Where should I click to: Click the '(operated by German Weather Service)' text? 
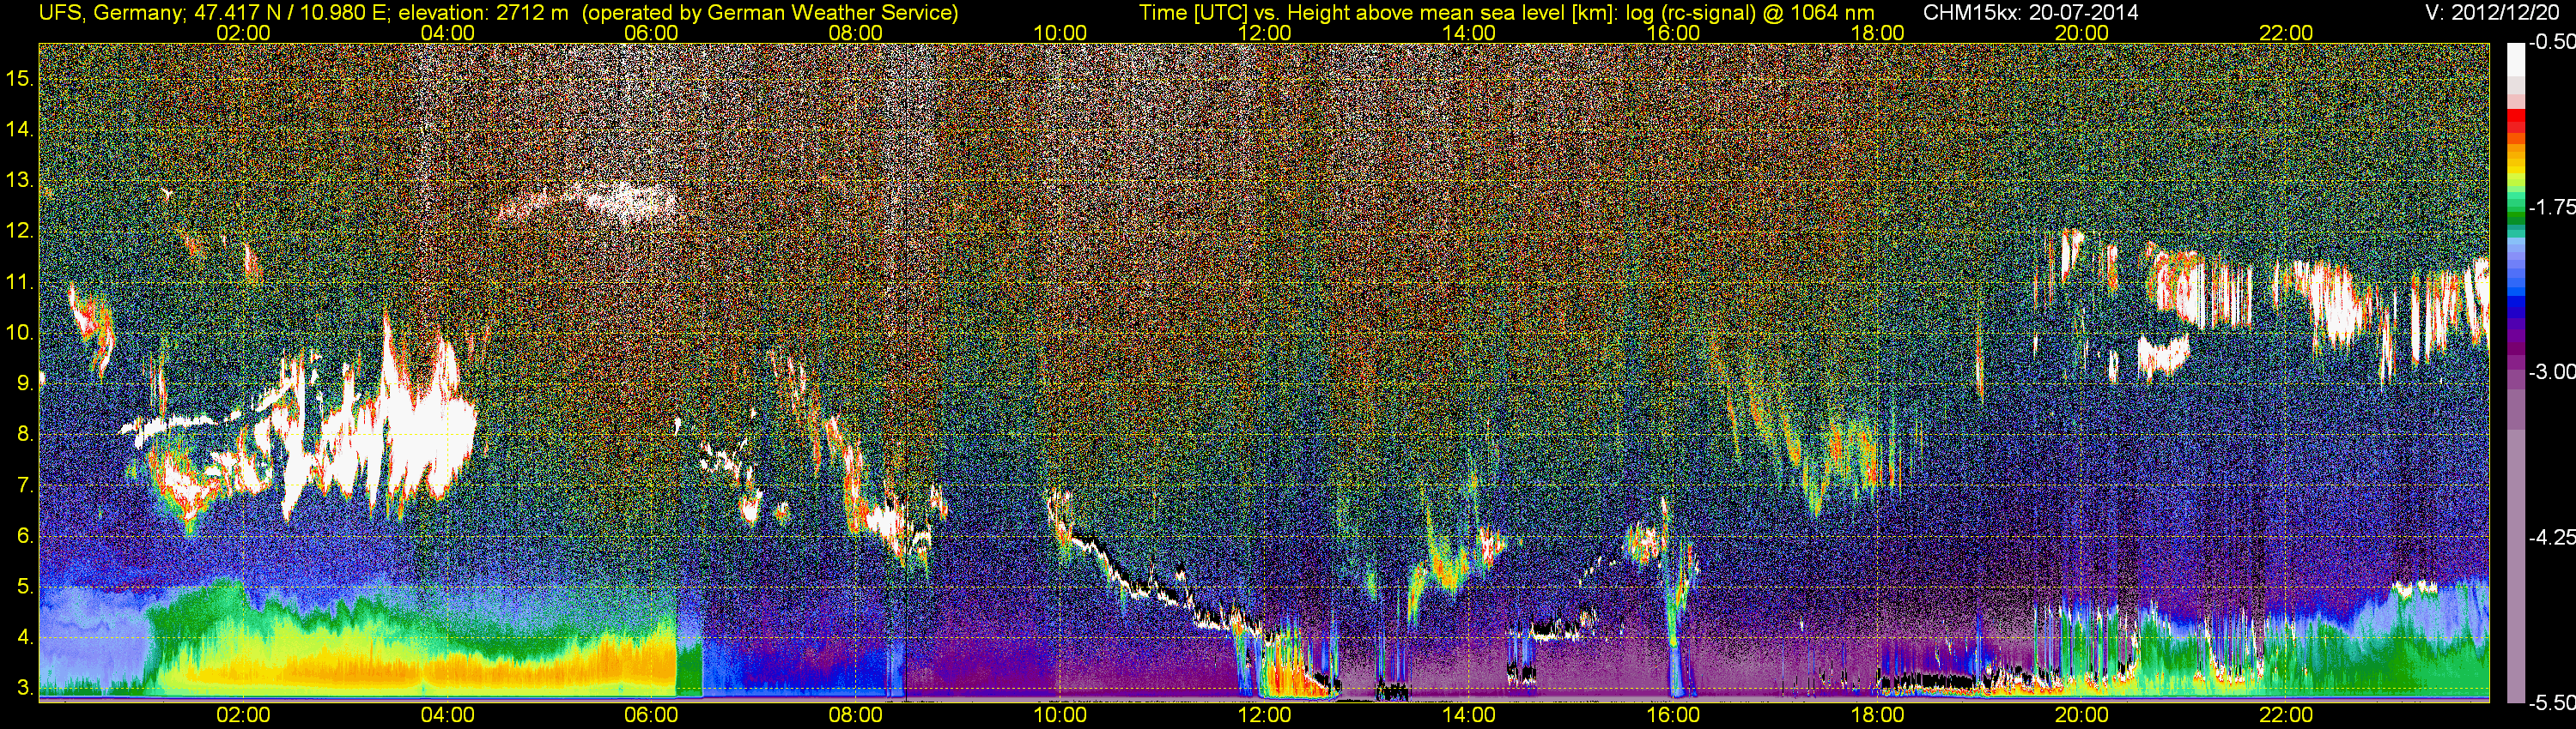pyautogui.click(x=770, y=12)
